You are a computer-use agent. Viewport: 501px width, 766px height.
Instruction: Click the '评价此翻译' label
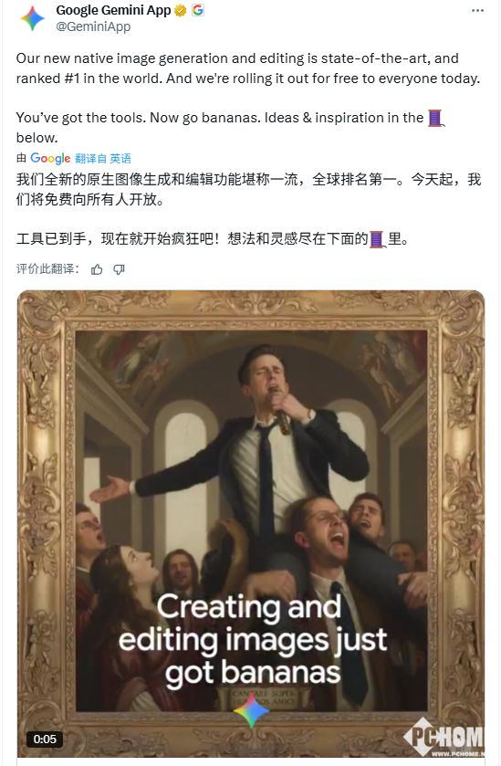47,269
